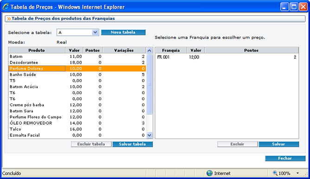Select the PR 001 franchise row
The image size is (310, 179).
[227, 57]
